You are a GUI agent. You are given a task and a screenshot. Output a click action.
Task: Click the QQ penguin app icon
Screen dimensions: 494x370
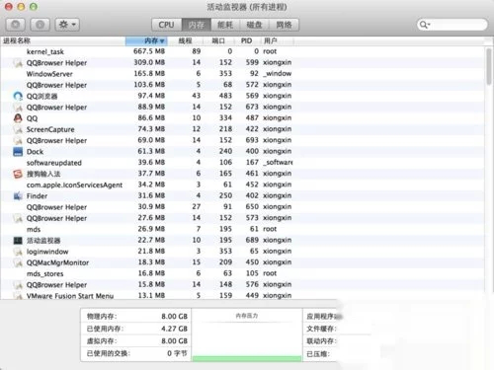18,118
